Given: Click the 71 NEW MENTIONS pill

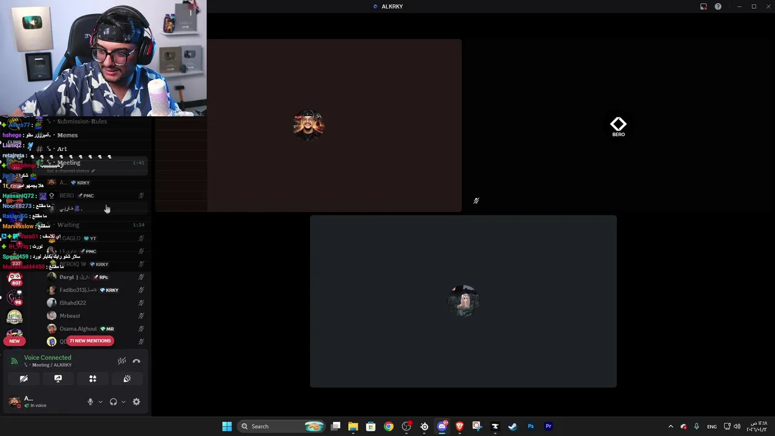Looking at the screenshot, I should click(x=90, y=341).
